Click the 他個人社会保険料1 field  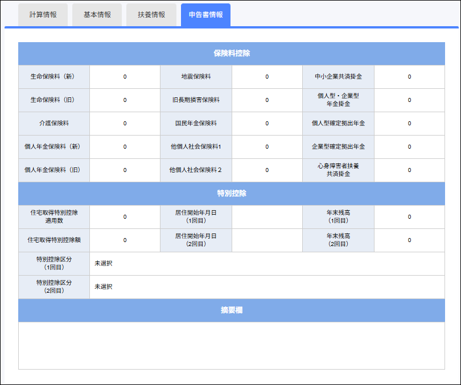[x=267, y=146]
